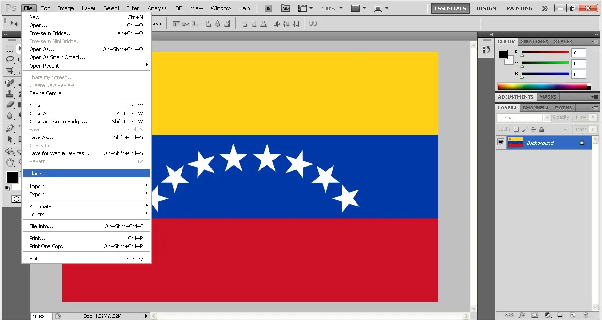Expand the Import submenu
Image resolution: width=602 pixels, height=320 pixels.
(87, 186)
